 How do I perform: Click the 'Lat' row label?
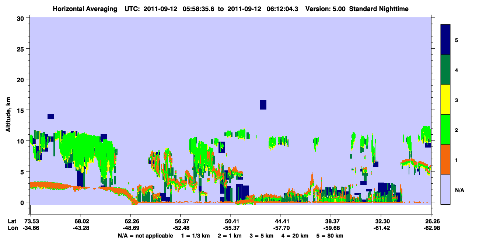tap(12, 221)
